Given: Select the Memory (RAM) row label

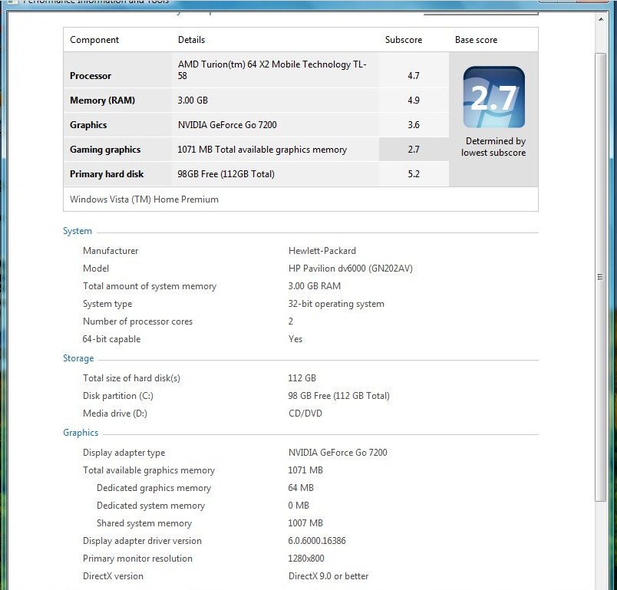Looking at the screenshot, I should [102, 101].
